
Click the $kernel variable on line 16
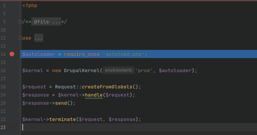tap(33, 71)
